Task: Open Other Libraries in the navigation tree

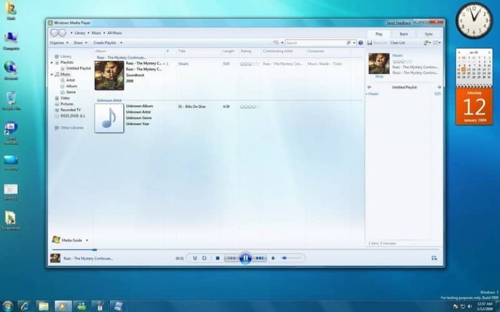Action: (x=72, y=127)
